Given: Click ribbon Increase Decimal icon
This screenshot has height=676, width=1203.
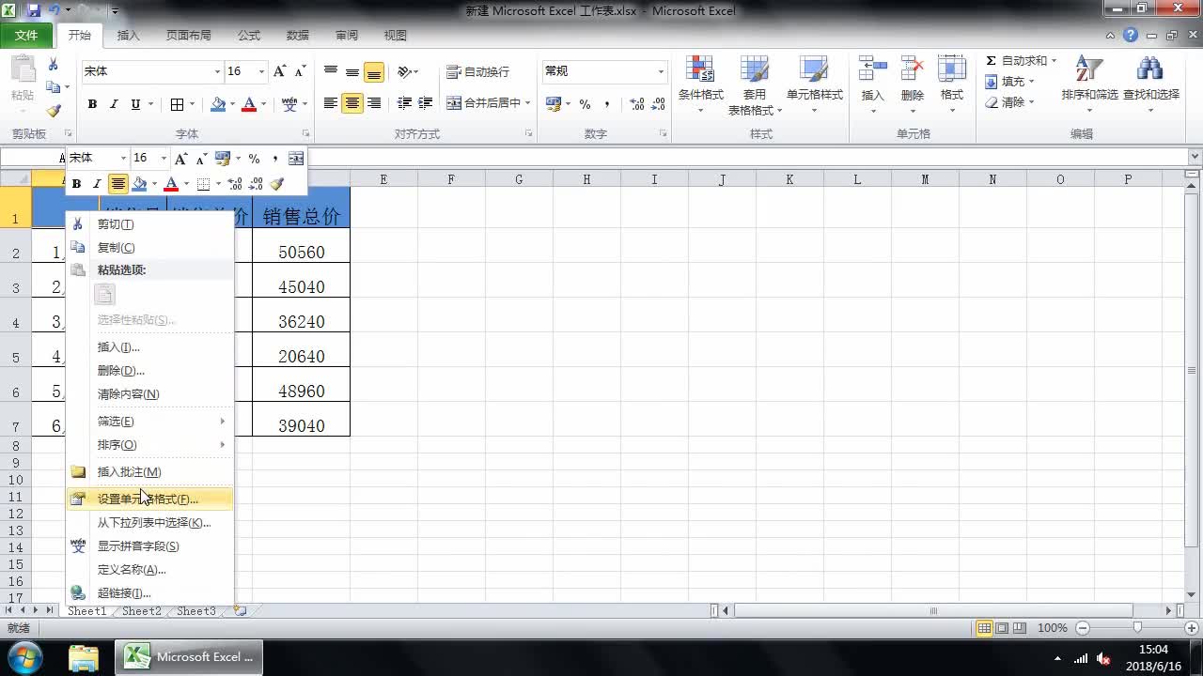Looking at the screenshot, I should (x=637, y=104).
